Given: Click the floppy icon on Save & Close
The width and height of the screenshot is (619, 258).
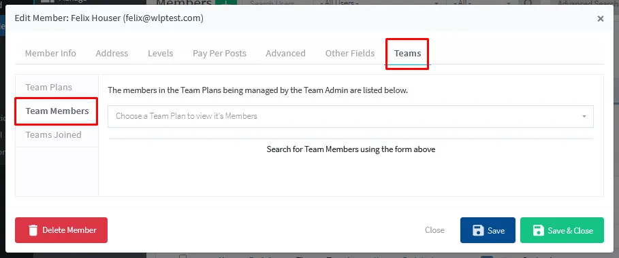Looking at the screenshot, I should click(538, 230).
